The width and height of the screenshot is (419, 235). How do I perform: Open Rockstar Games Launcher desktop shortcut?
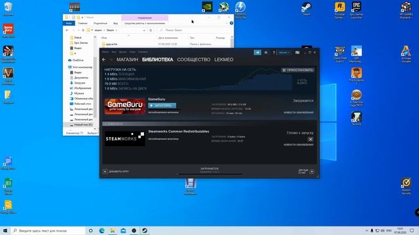coord(340,10)
